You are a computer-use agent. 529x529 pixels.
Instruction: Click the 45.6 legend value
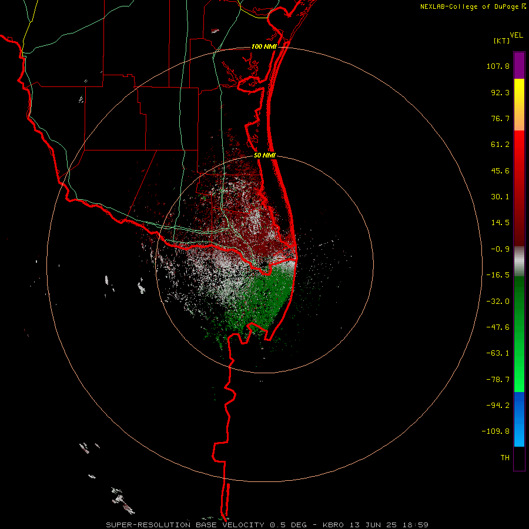[x=500, y=170]
